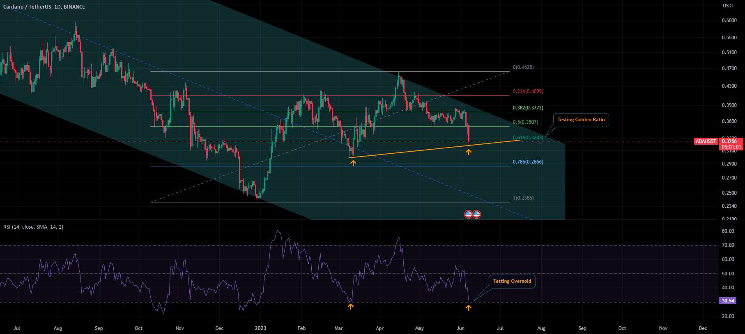Click the 0.2700 price axis label
Viewport: 745px width, 334px height.
pyautogui.click(x=729, y=178)
